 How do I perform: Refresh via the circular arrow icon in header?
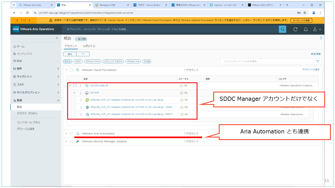pyautogui.click(x=295, y=29)
